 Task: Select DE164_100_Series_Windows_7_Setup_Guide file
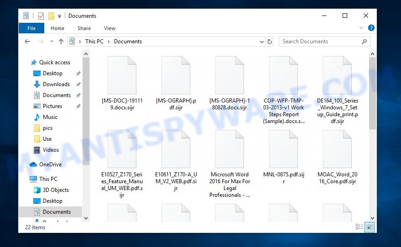pos(337,90)
